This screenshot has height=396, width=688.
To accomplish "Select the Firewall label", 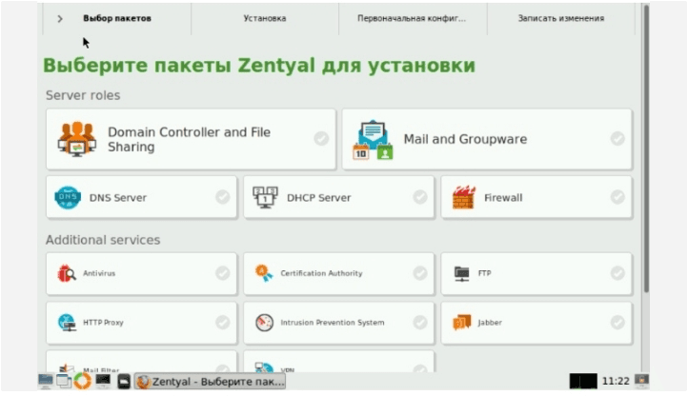I will [503, 198].
